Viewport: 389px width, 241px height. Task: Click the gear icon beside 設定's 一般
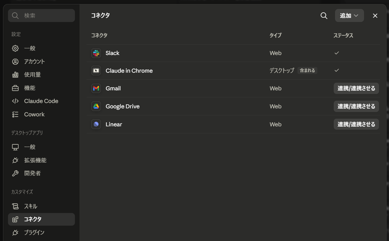(x=15, y=48)
